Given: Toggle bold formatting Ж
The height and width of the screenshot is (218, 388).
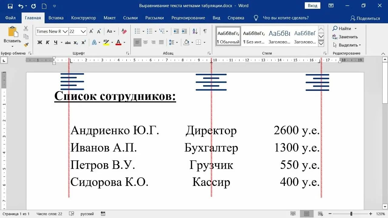Looking at the screenshot, I should 40,42.
